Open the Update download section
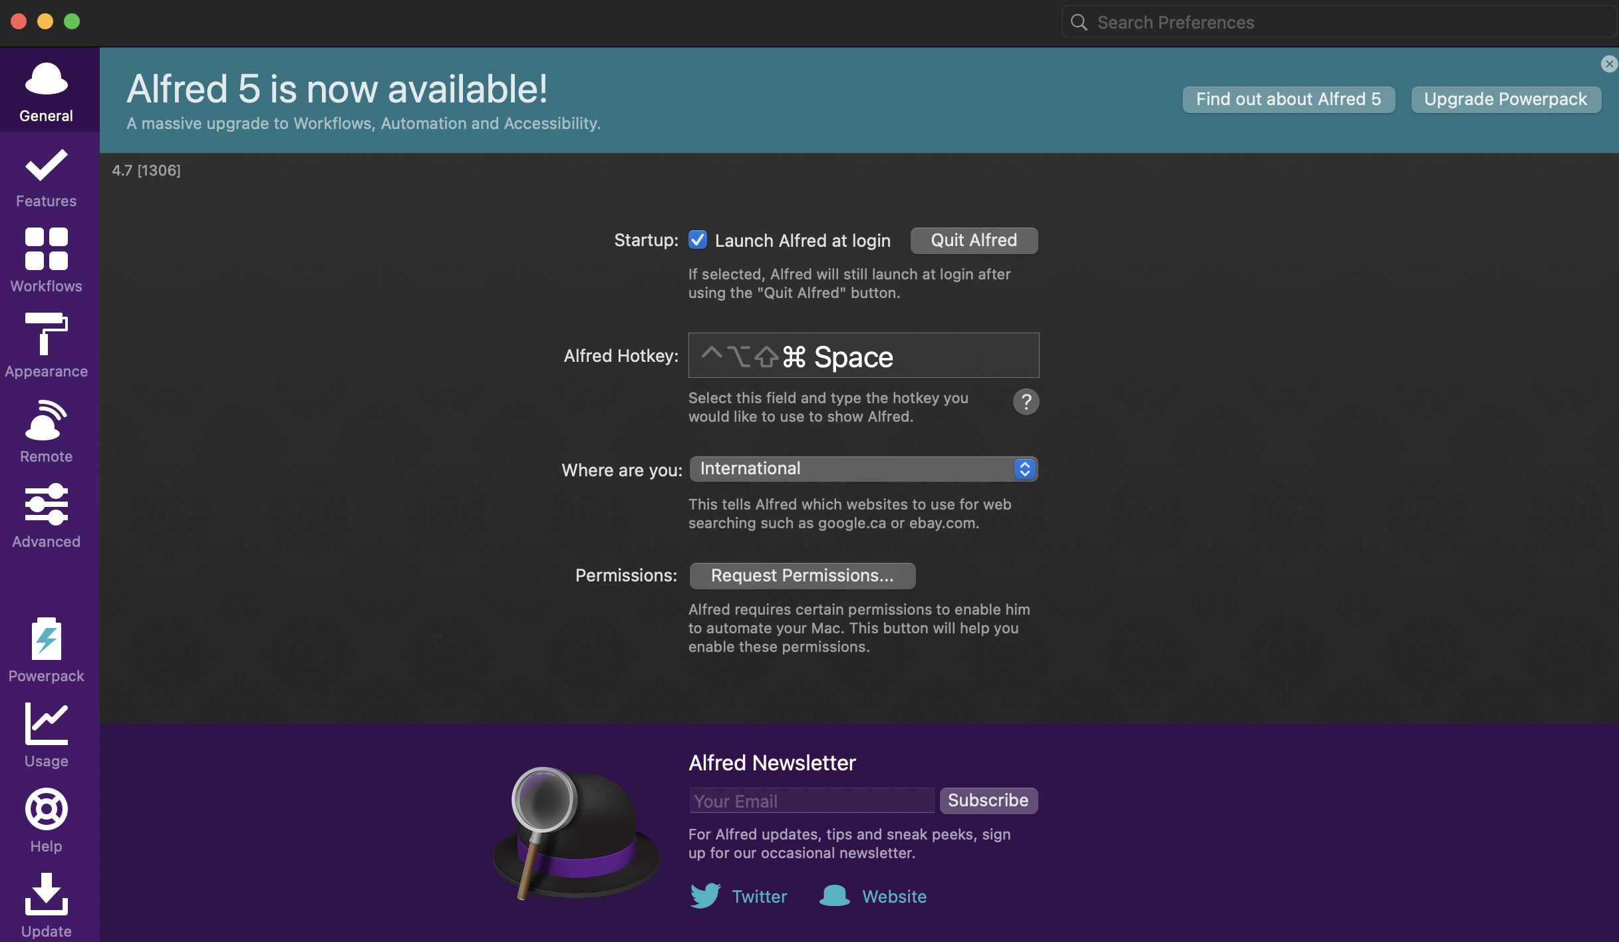Image resolution: width=1619 pixels, height=942 pixels. coord(47,905)
